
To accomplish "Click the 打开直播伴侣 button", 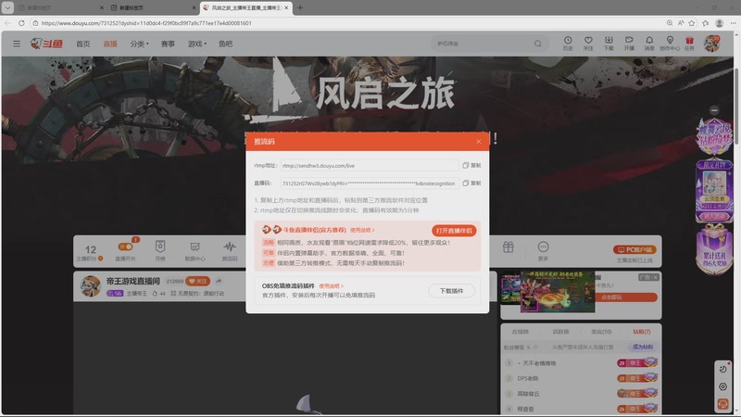I will 454,230.
